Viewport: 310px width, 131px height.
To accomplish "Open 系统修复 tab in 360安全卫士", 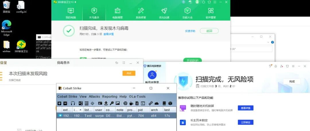I will [x=141, y=13].
